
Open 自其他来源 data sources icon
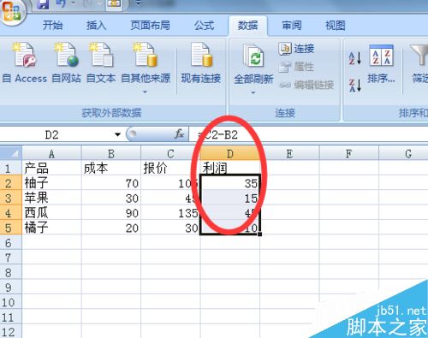tap(146, 55)
